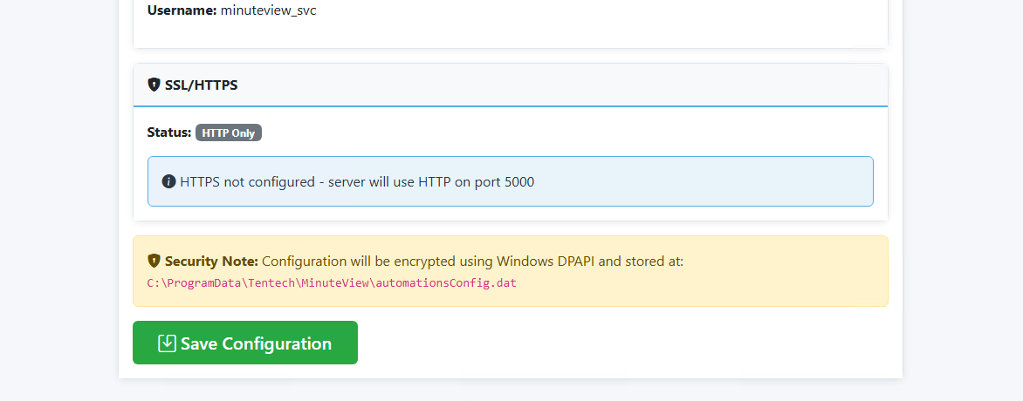
Task: Click the shield icon beside Security Note
Action: [x=154, y=261]
